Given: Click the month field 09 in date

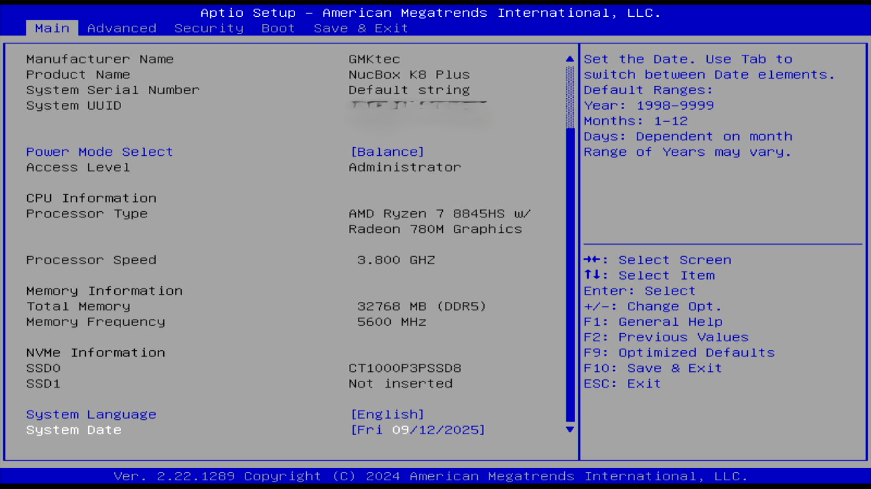Looking at the screenshot, I should [x=400, y=430].
